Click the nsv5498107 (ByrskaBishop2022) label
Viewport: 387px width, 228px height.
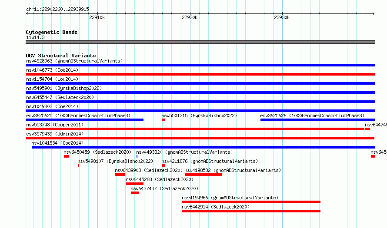115,161
